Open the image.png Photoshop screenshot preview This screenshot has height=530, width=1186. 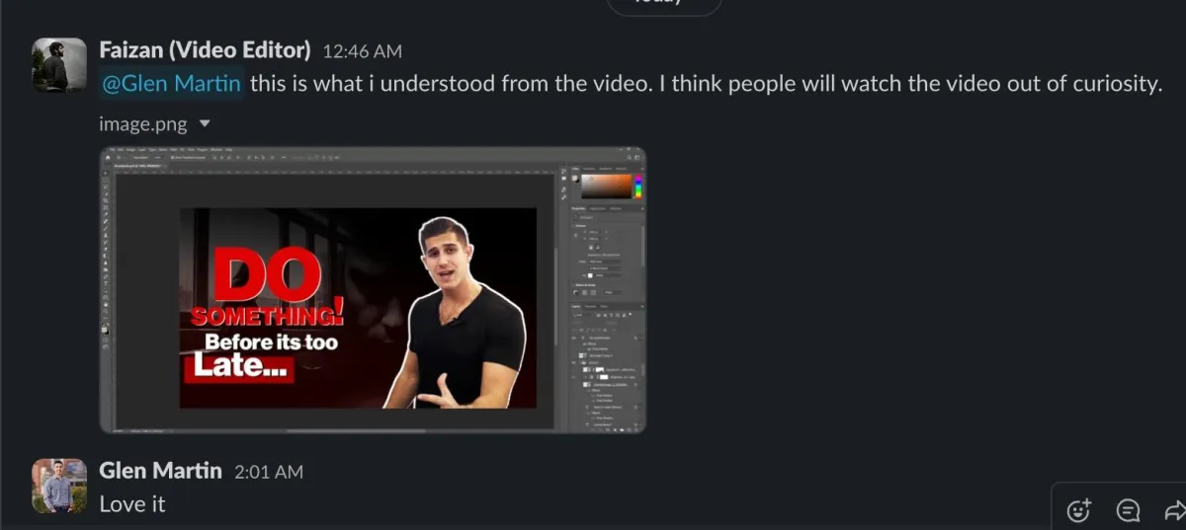point(373,290)
